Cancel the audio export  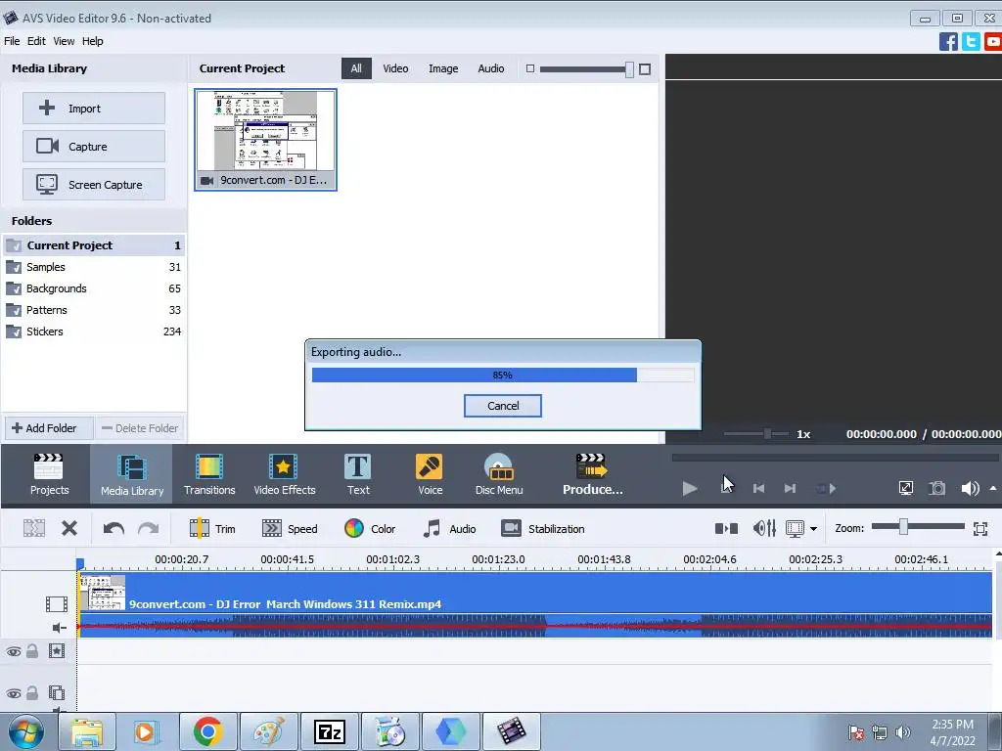point(503,406)
